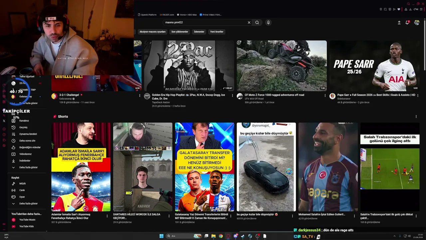This screenshot has height=240, width=426.
Task: Click the YouTube search field
Action: pos(205,23)
